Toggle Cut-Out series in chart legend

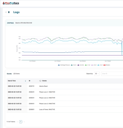coord(80,65)
